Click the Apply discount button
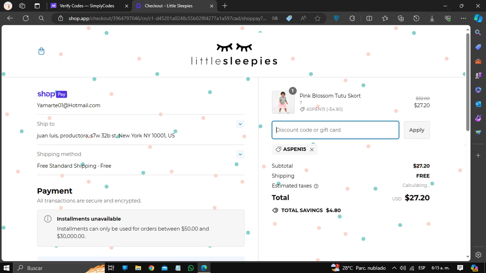This screenshot has height=273, width=486. (x=417, y=130)
